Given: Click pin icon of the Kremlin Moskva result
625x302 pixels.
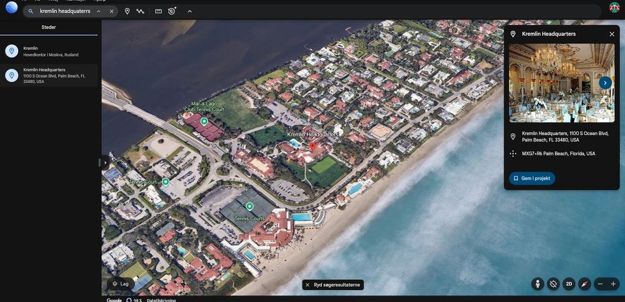Looking at the screenshot, I should (x=11, y=51).
